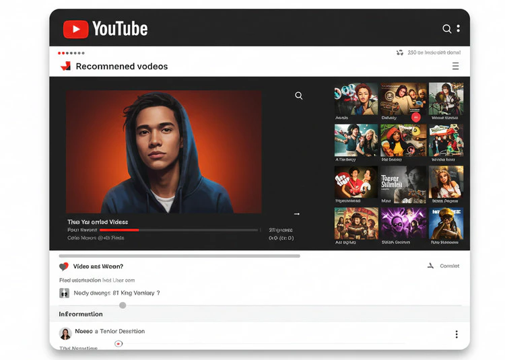Open the purple skull thumbnail in bottom row
Screen dimensions: 505x360
403,223
